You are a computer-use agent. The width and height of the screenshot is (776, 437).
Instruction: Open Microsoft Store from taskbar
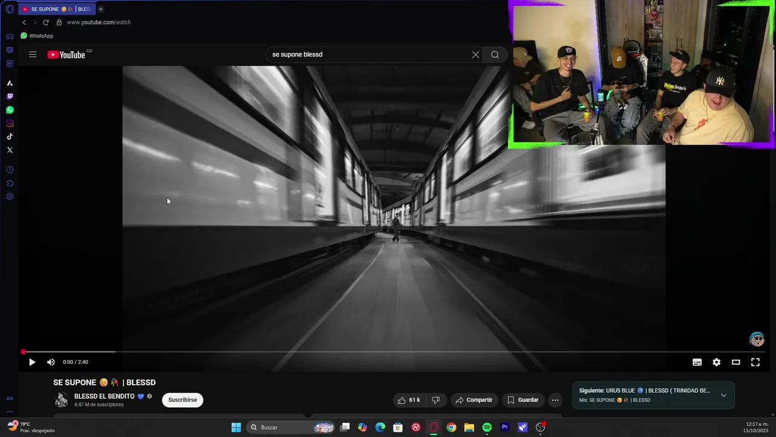click(398, 427)
